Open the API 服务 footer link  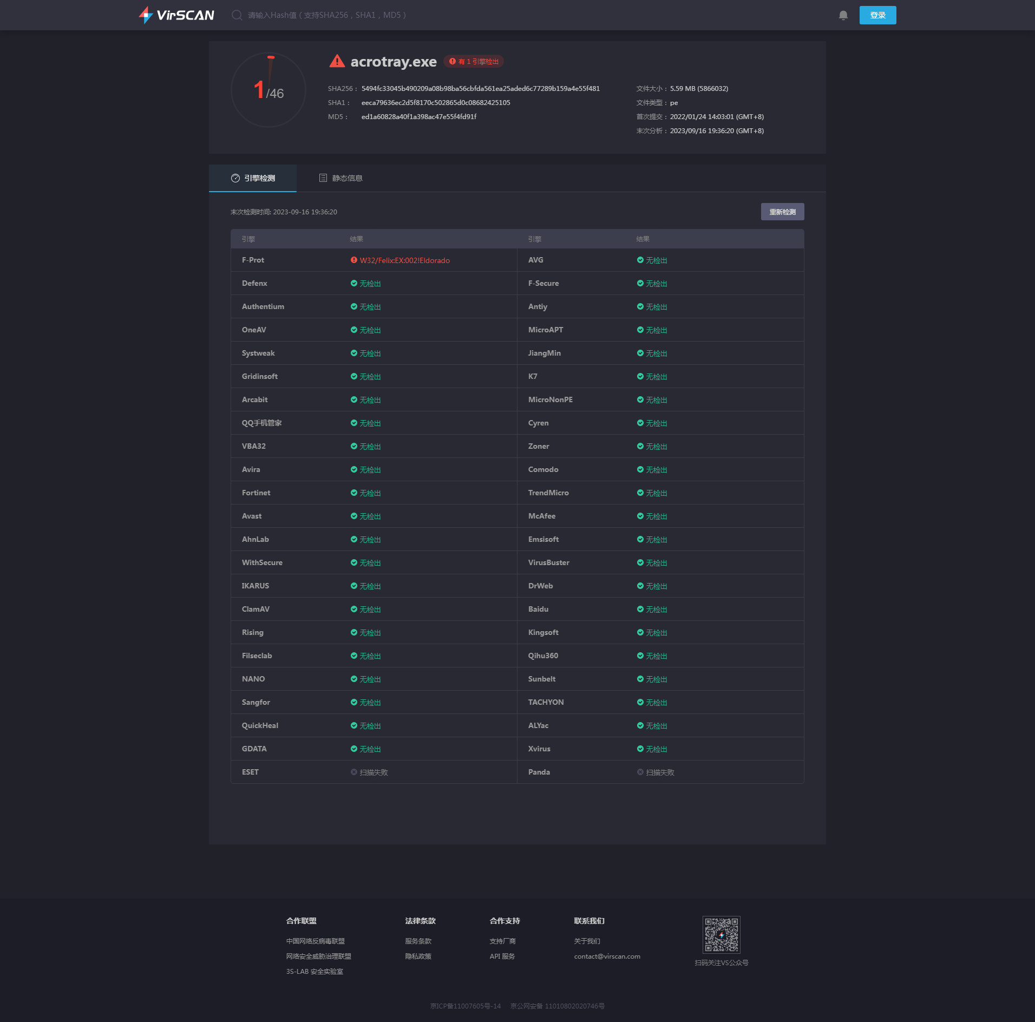click(502, 957)
